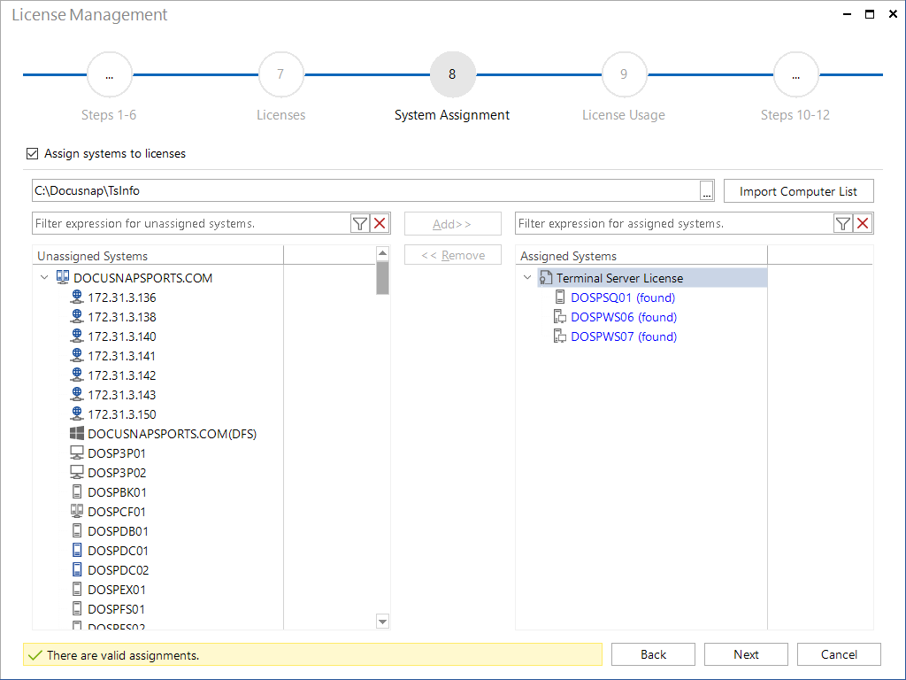This screenshot has height=680, width=906.
Task: Click the domain controller icon of DOSPDC01
Action: pyautogui.click(x=77, y=550)
